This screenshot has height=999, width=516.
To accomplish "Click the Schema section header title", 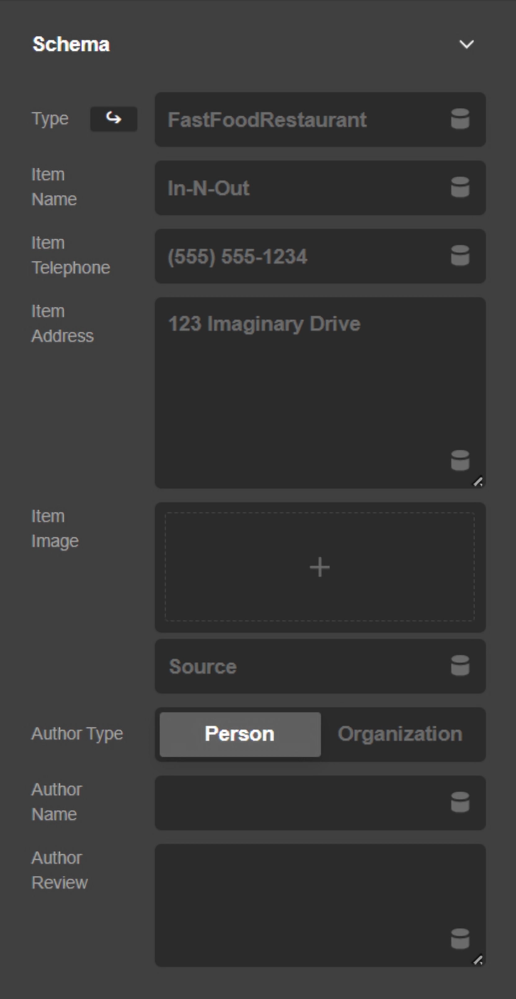I will pos(71,45).
